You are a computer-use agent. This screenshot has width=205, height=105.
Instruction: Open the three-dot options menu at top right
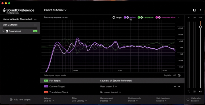point(200,10)
